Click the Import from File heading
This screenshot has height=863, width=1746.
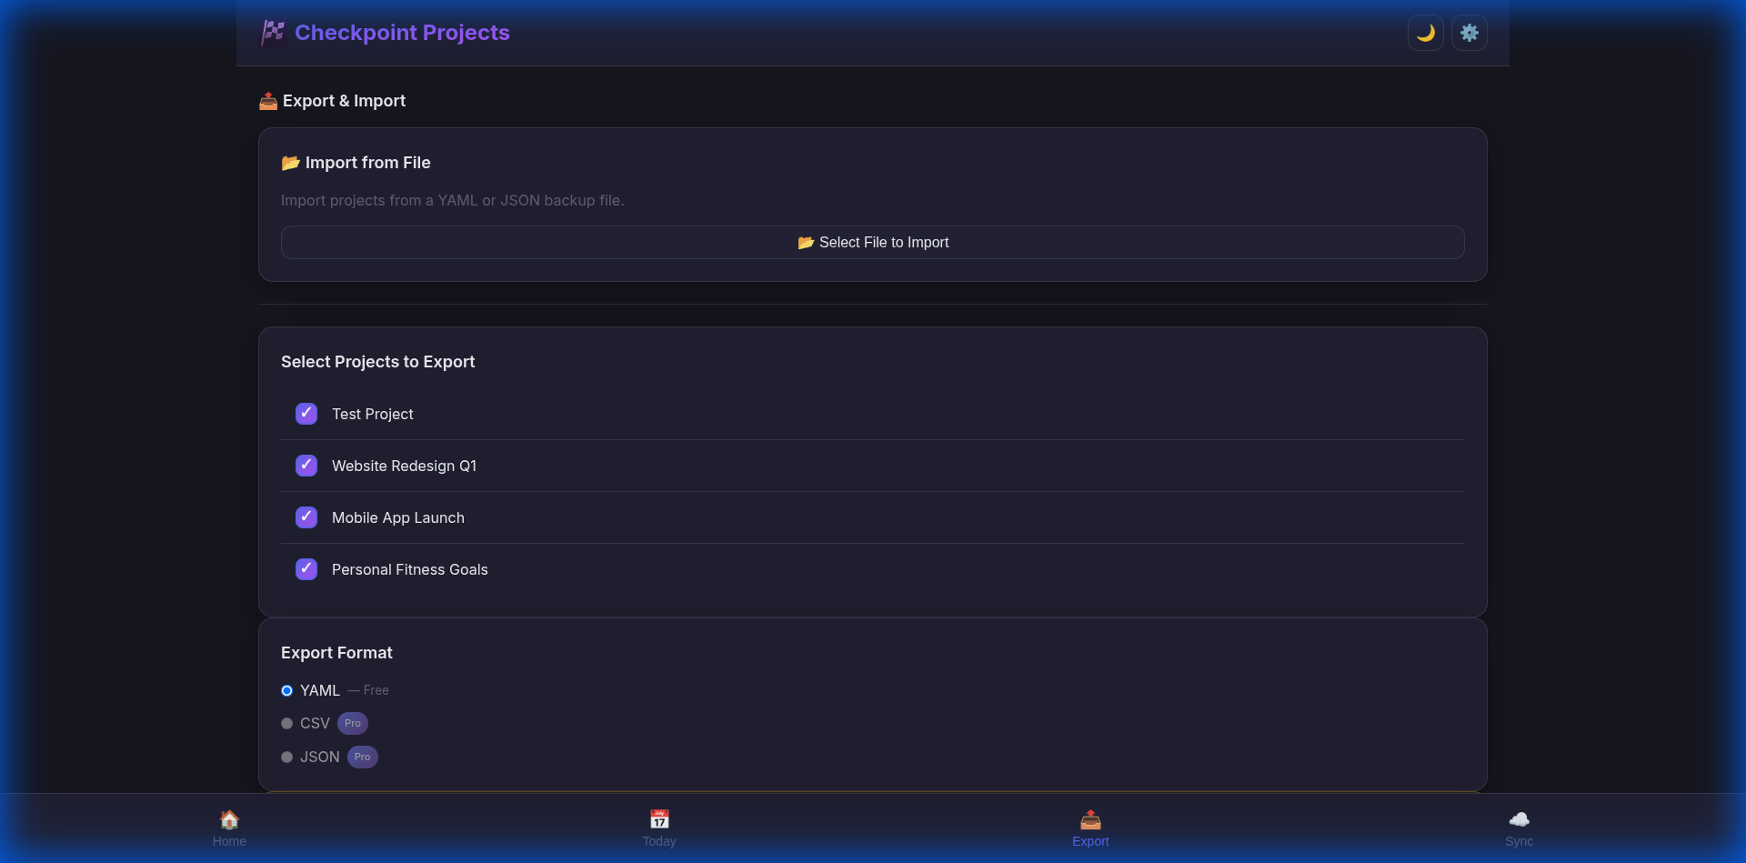pos(356,163)
